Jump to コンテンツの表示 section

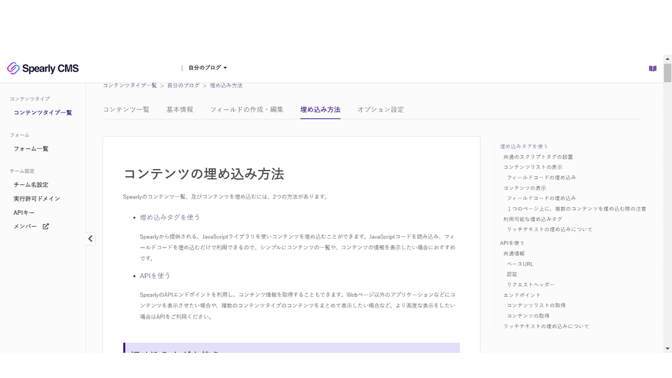(x=525, y=188)
